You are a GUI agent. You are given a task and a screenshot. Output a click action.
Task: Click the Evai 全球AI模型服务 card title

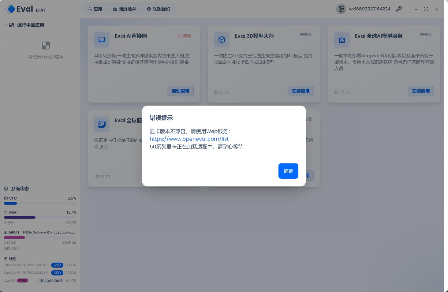(379, 36)
